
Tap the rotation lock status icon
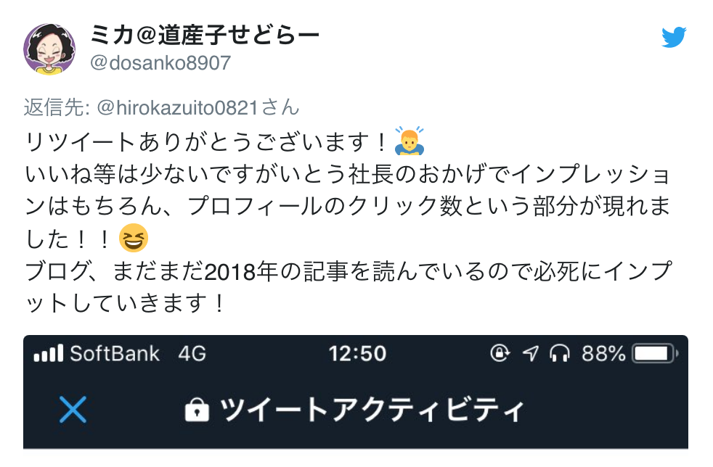[x=500, y=353]
